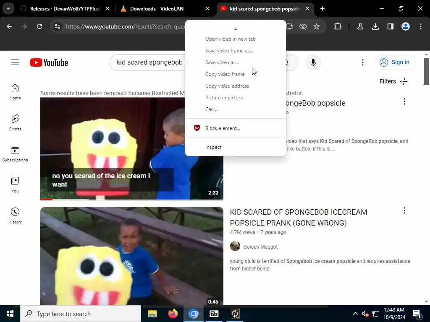Go to the YouTube logo home link
This screenshot has width=430, height=322.
49,62
